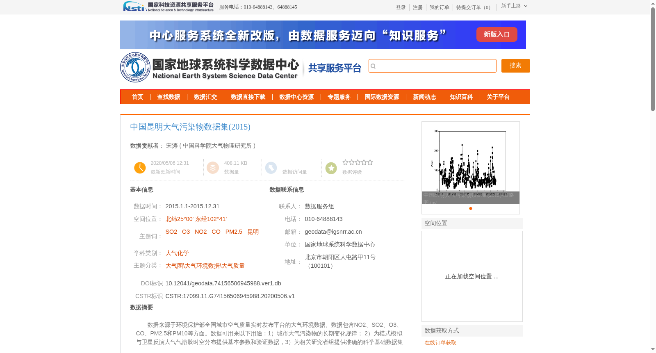The image size is (656, 353).
Task: Click the 北纬25°00' 东经102°41' location link
Action: (x=196, y=219)
